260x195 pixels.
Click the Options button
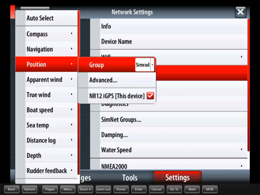(29, 189)
